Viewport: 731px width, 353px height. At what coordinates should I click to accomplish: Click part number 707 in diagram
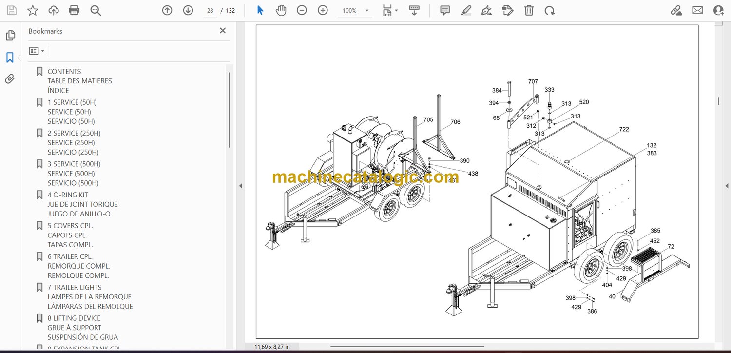[533, 81]
